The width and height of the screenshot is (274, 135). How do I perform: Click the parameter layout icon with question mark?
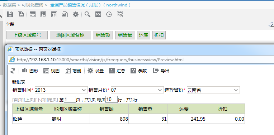[x=54, y=14]
